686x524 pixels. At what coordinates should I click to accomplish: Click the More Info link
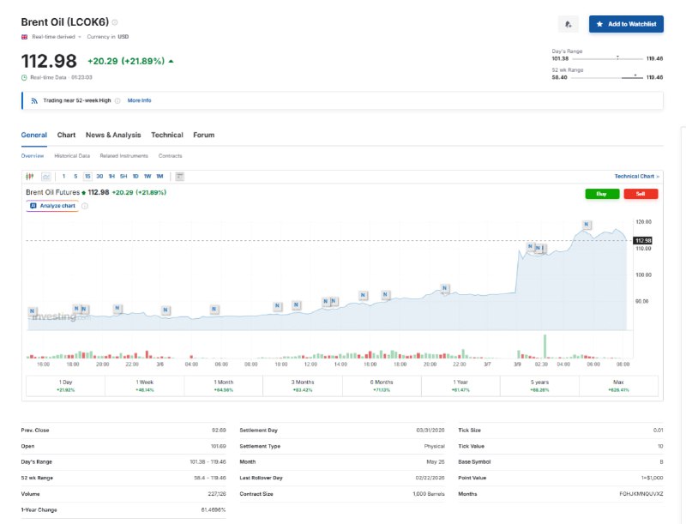139,100
